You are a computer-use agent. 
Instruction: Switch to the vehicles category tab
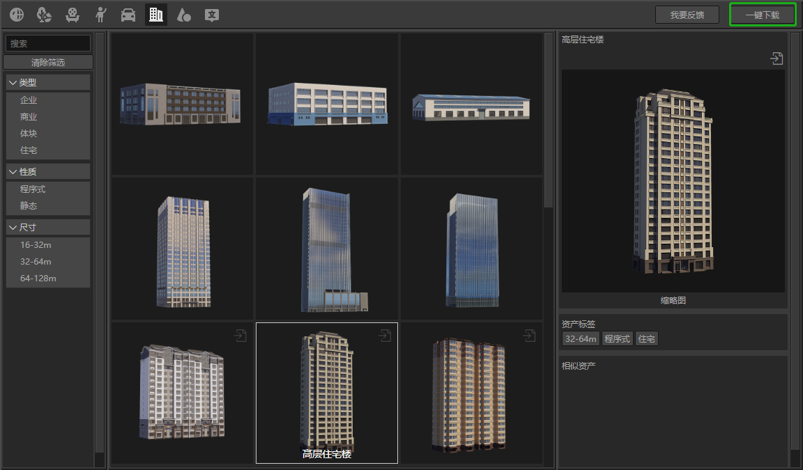click(128, 14)
